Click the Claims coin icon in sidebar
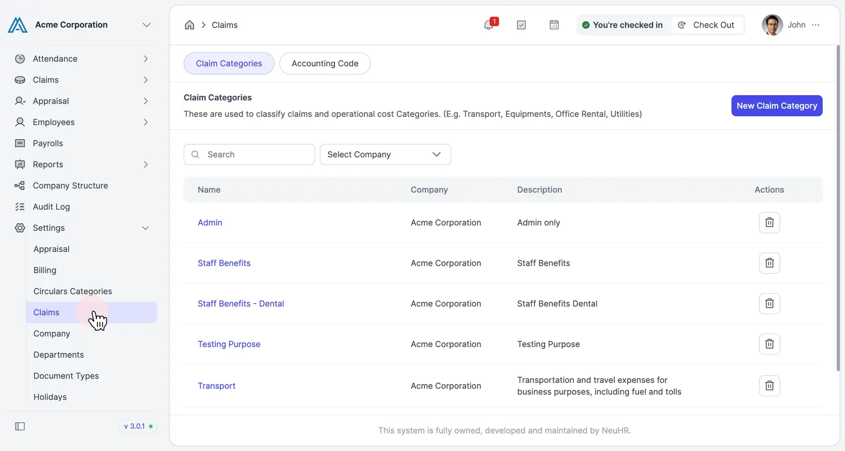 20,80
